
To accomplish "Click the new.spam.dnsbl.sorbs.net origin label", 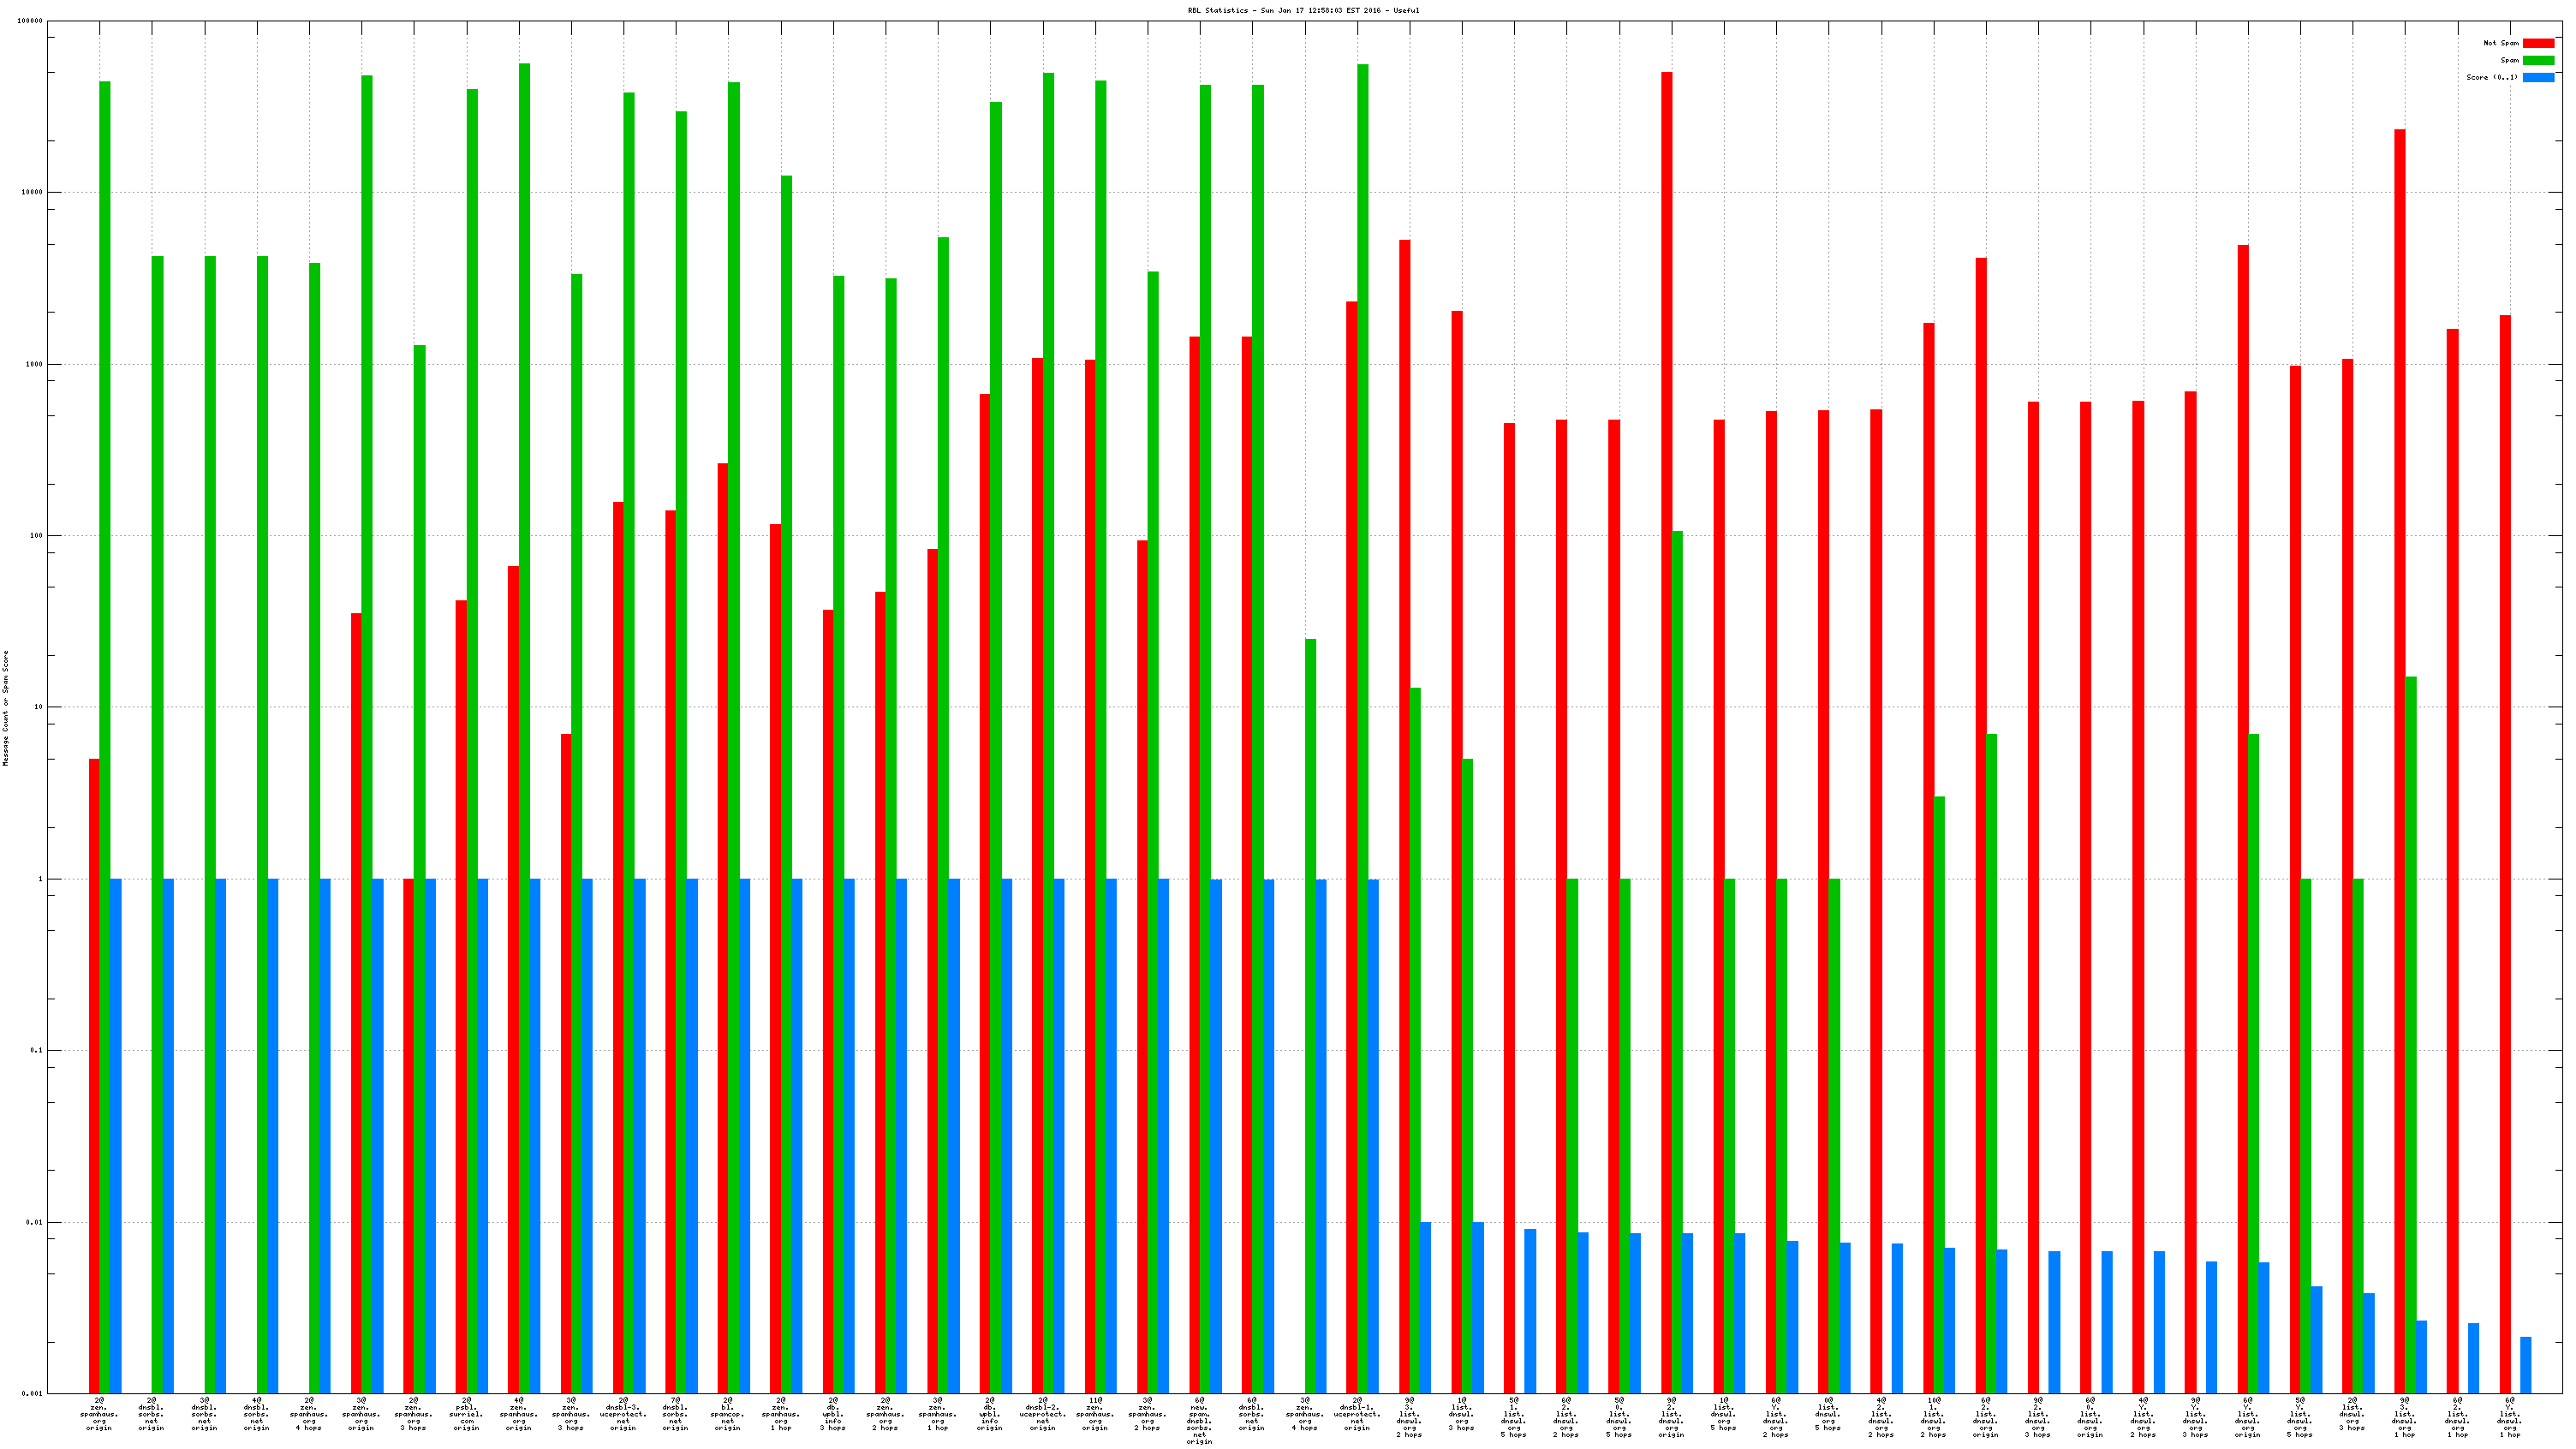I will pyautogui.click(x=1199, y=1420).
